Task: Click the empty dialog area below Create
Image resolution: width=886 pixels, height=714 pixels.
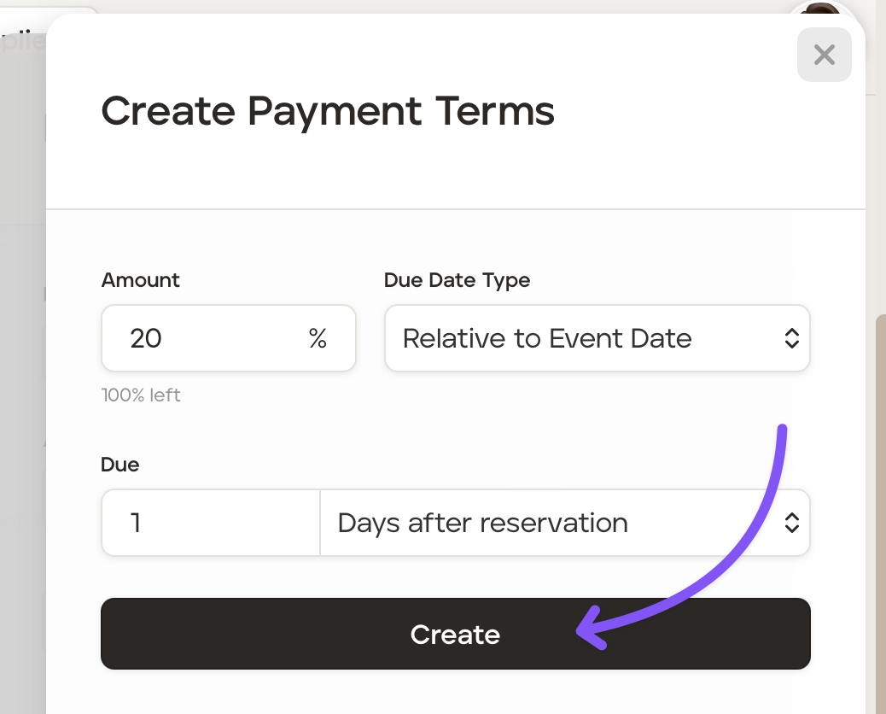Action: tap(455, 694)
